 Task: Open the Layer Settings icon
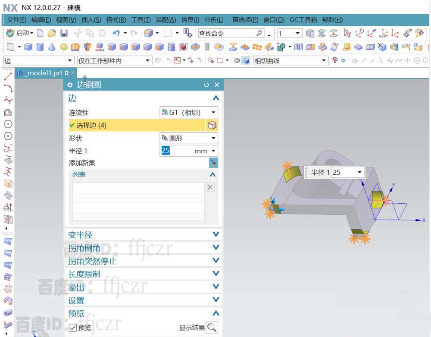[310, 34]
